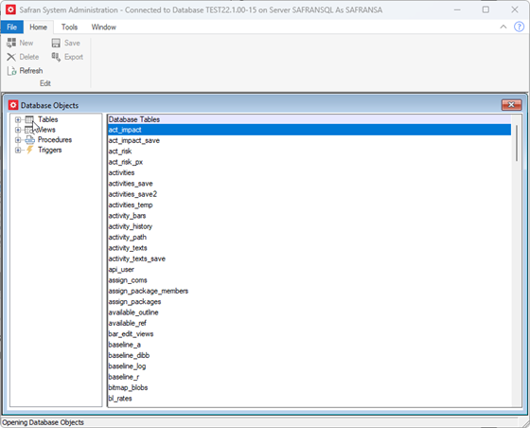Select the activity_texts row
Image resolution: width=530 pixels, height=428 pixels.
point(309,248)
